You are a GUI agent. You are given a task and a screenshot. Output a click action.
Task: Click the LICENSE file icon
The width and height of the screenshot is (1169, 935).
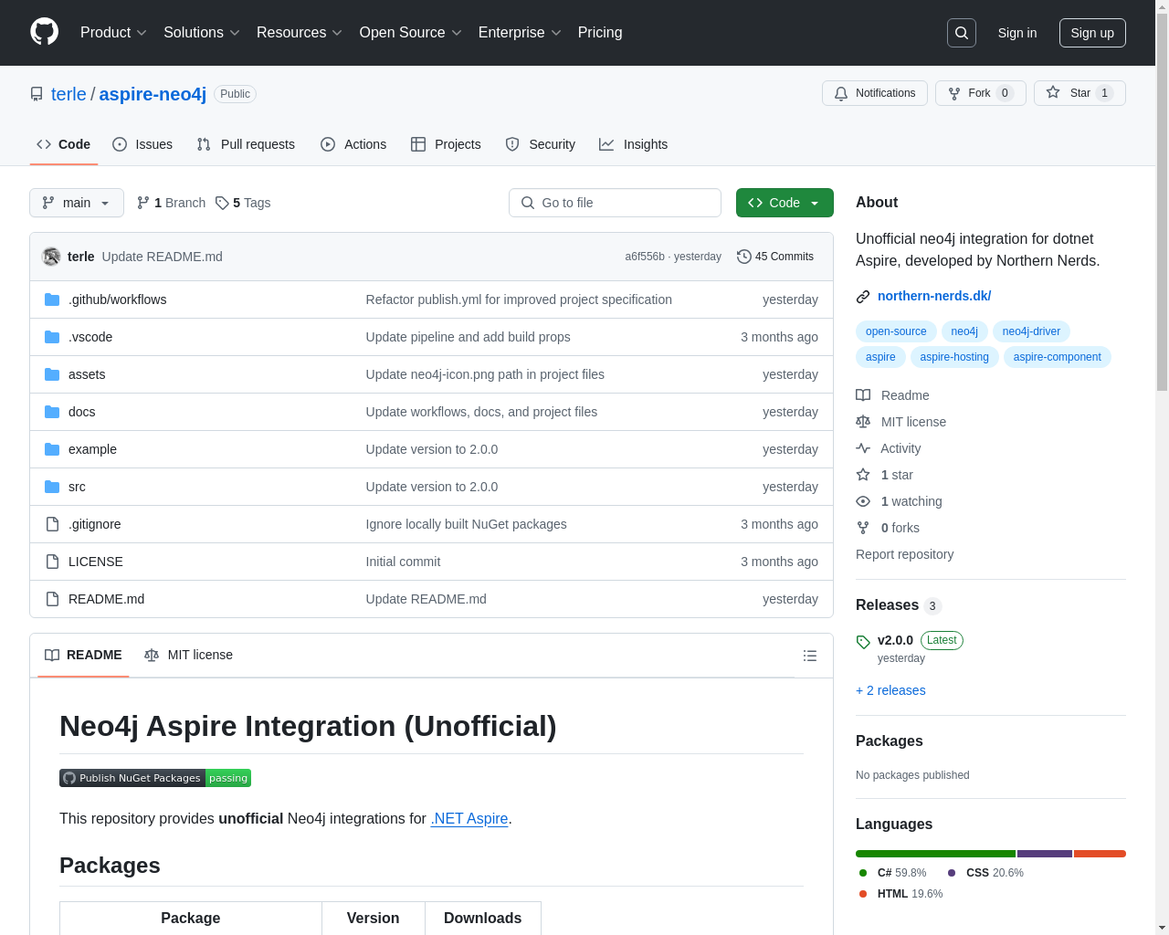point(52,562)
